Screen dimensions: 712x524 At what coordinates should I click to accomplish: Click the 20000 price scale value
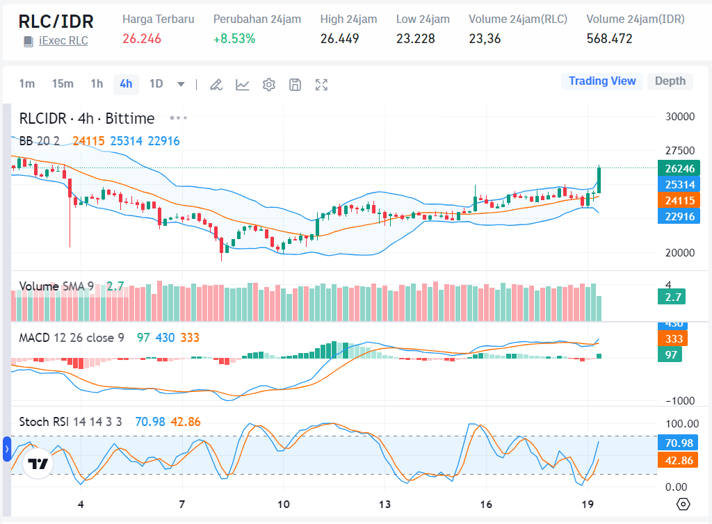click(680, 253)
